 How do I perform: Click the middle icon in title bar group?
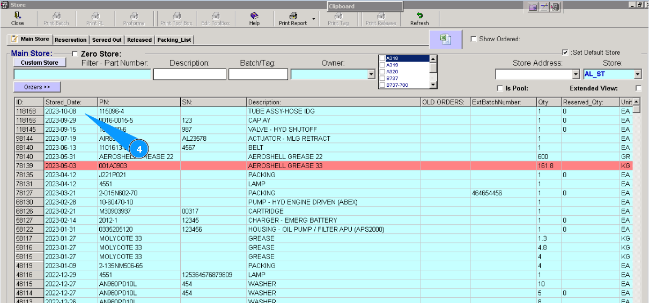pos(544,7)
